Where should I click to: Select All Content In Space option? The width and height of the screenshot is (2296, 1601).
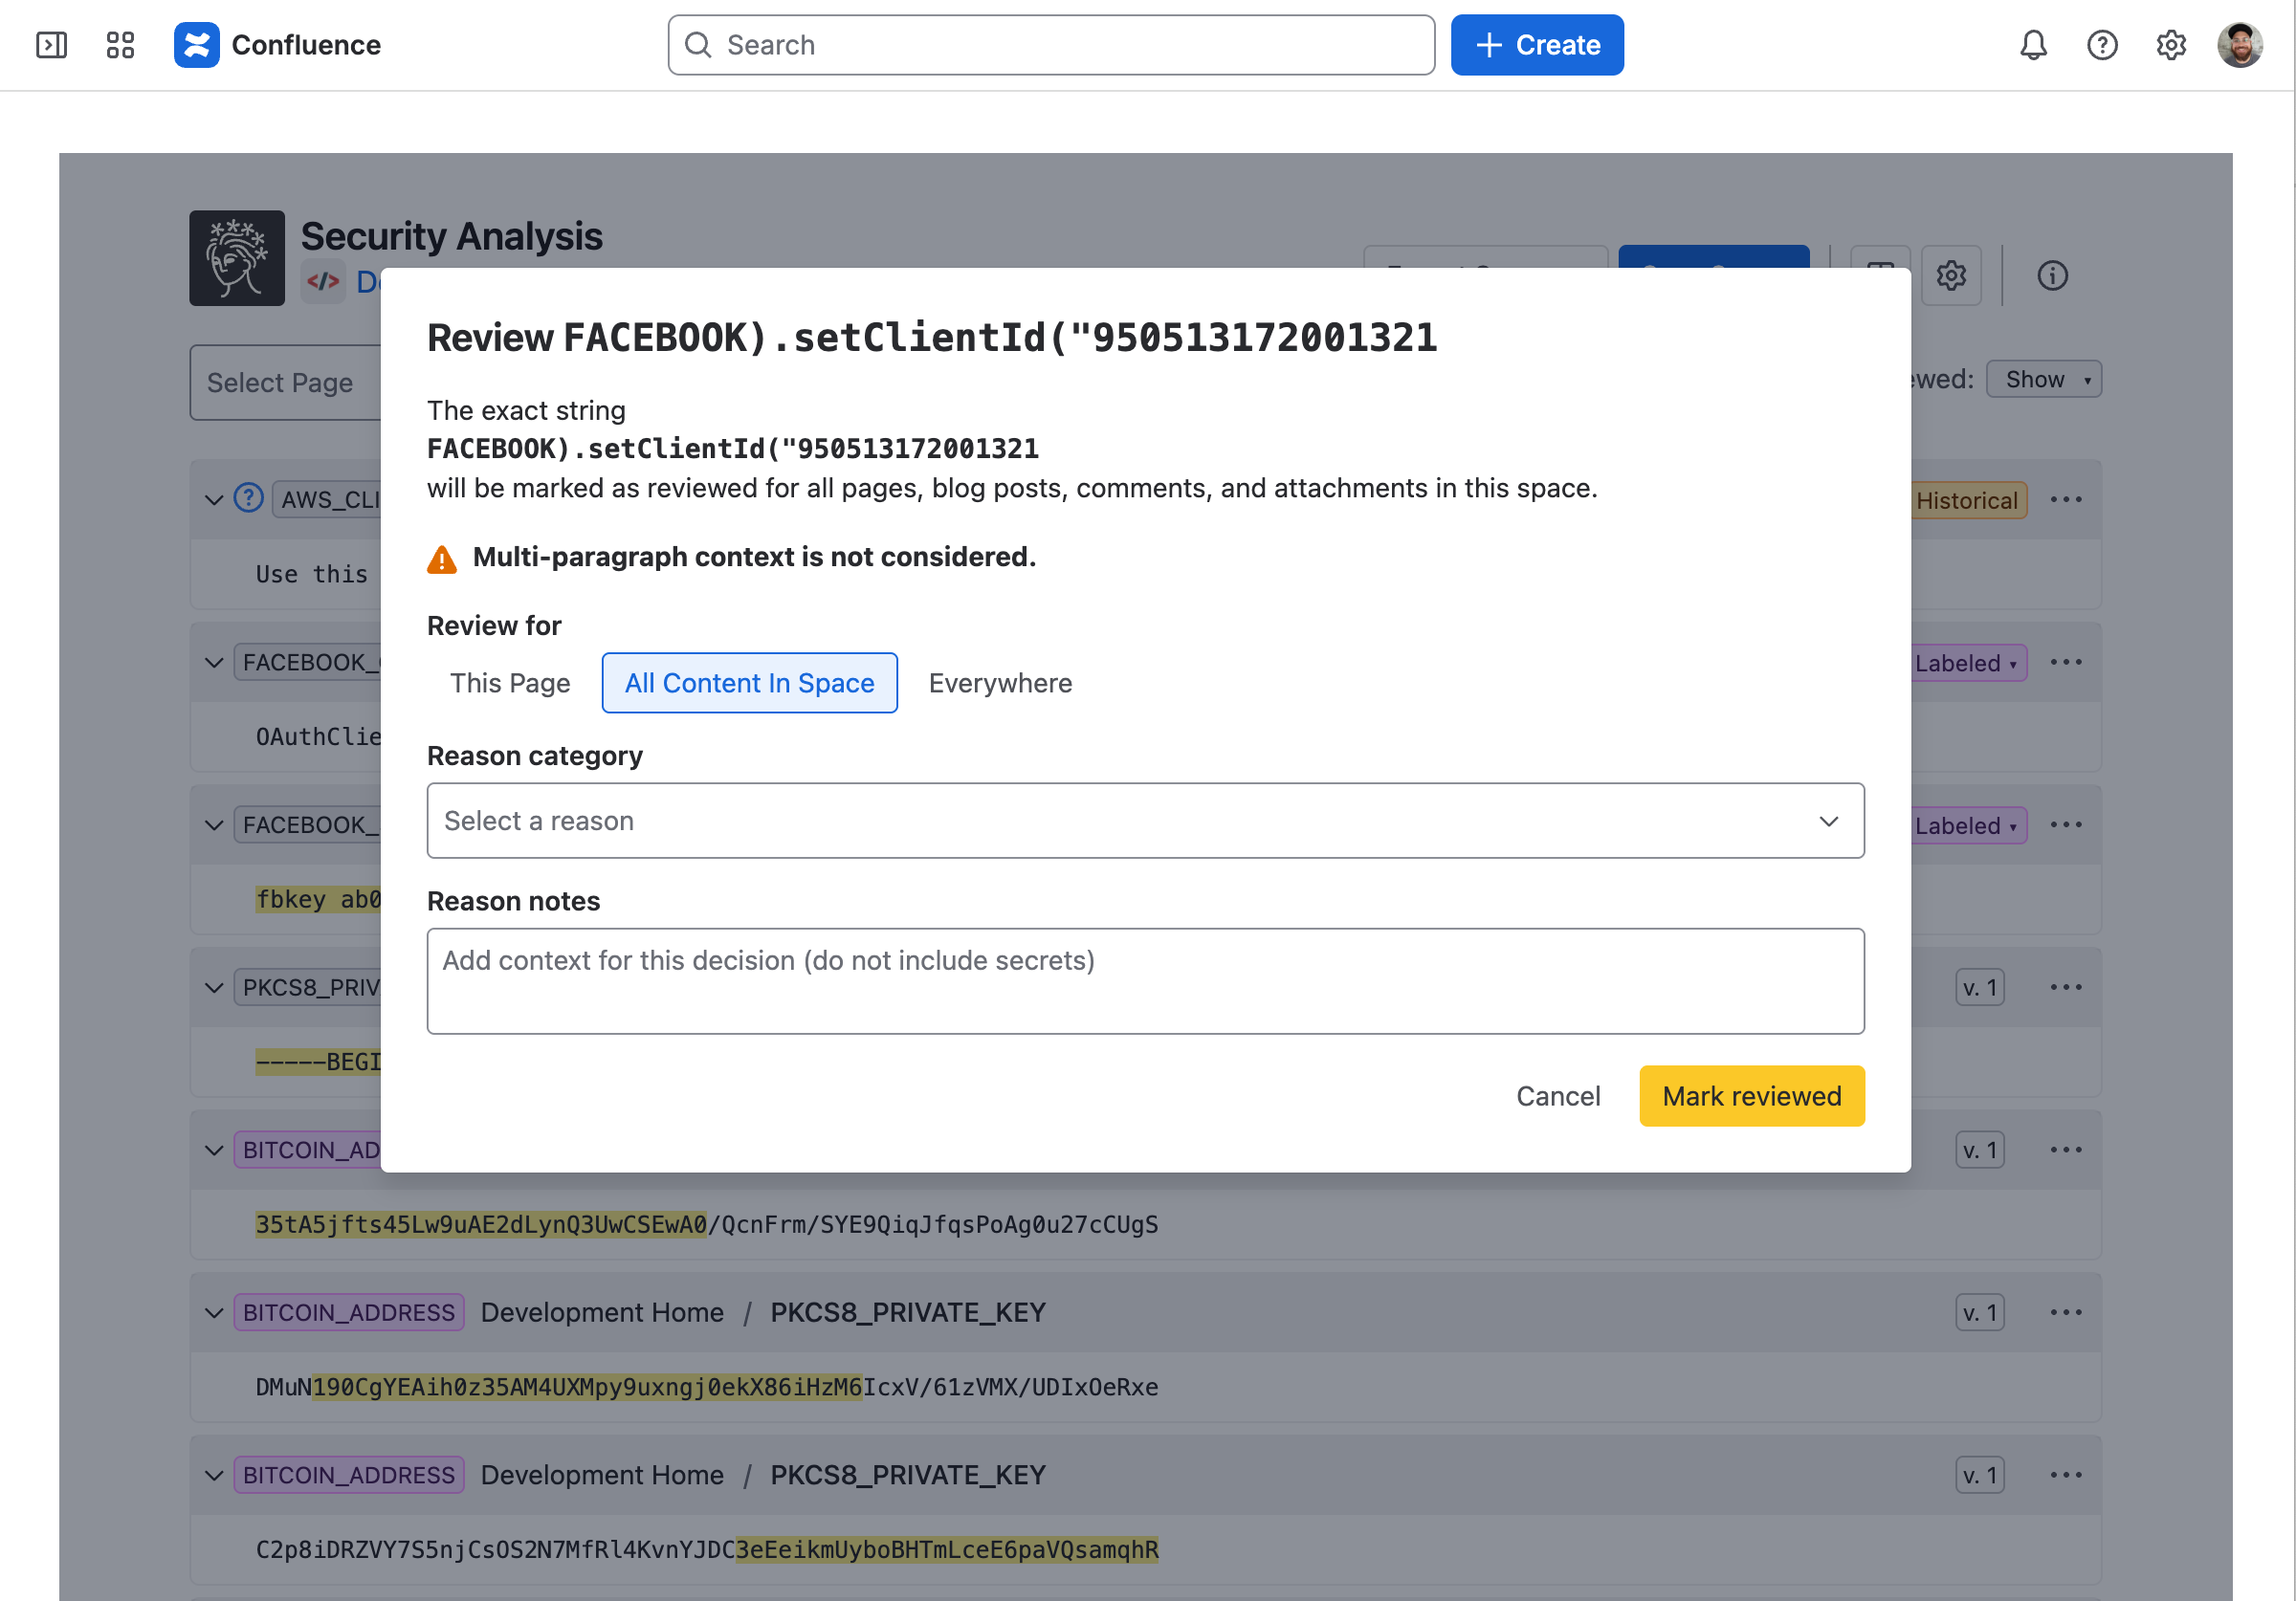click(x=749, y=683)
